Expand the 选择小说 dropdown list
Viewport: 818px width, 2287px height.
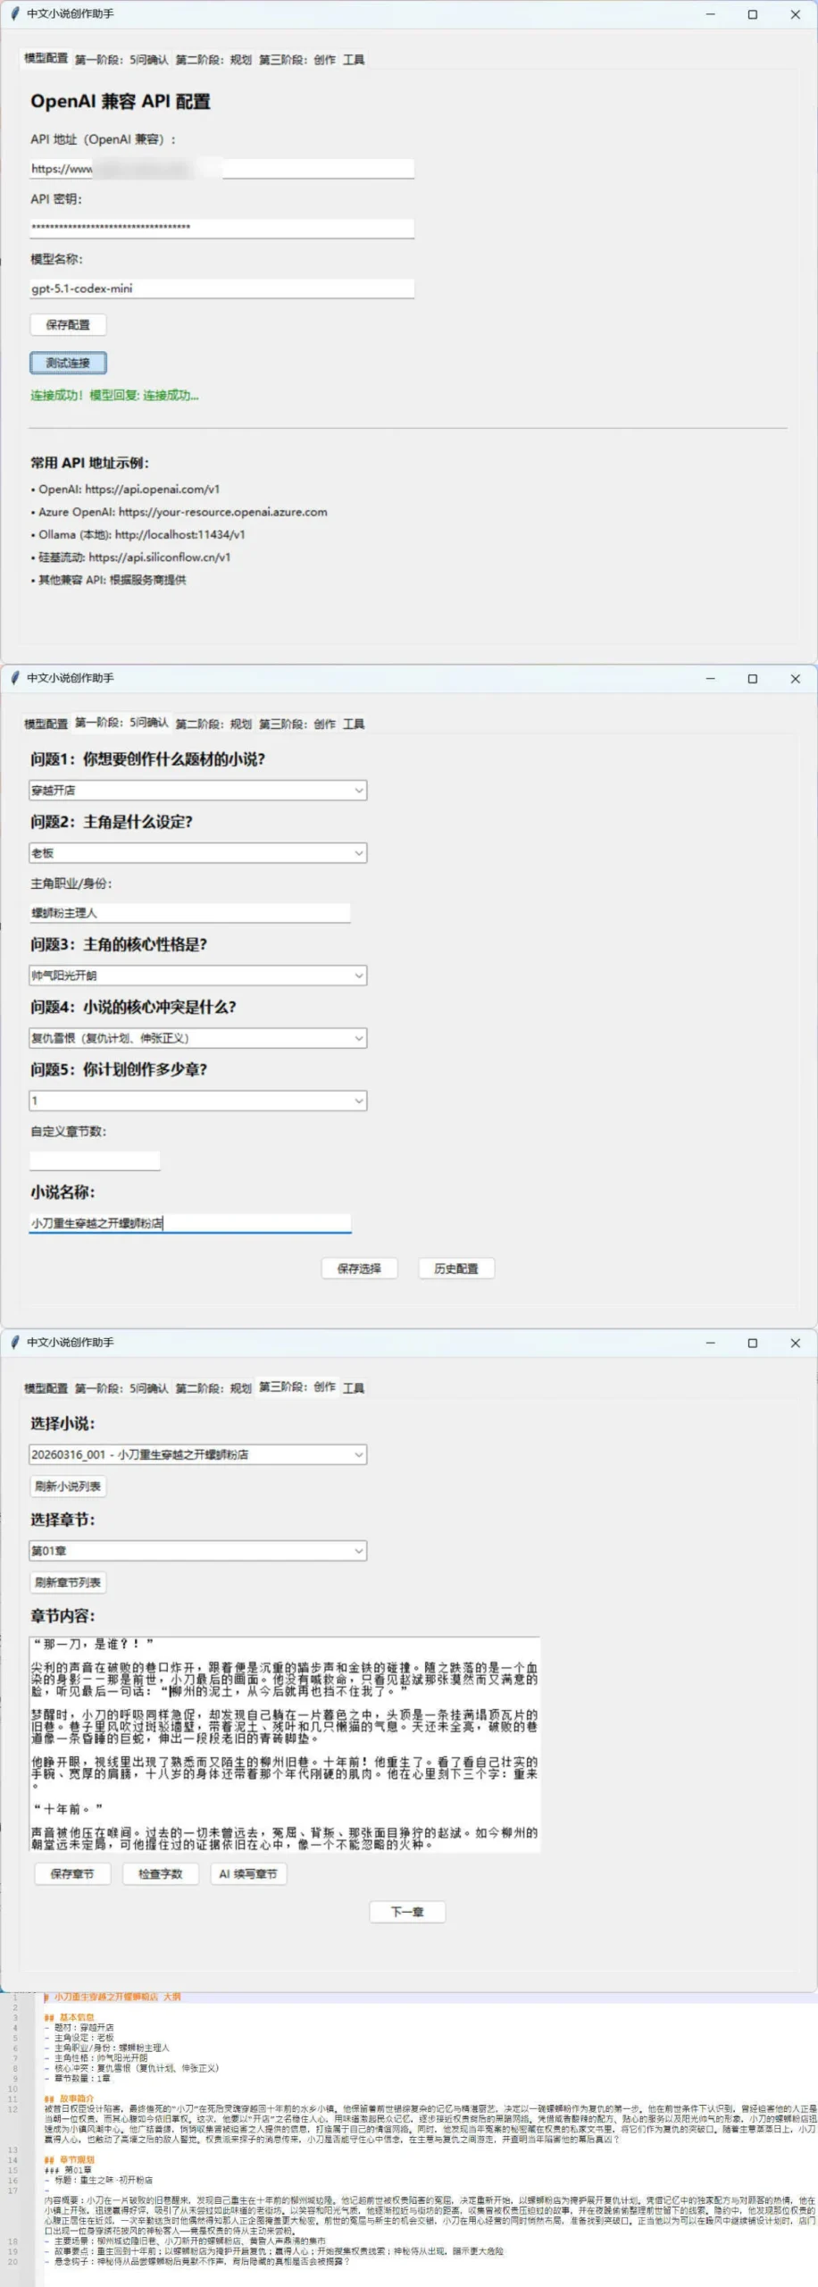pos(197,1454)
